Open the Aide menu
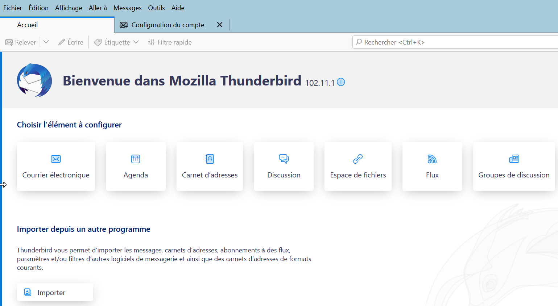 (178, 8)
